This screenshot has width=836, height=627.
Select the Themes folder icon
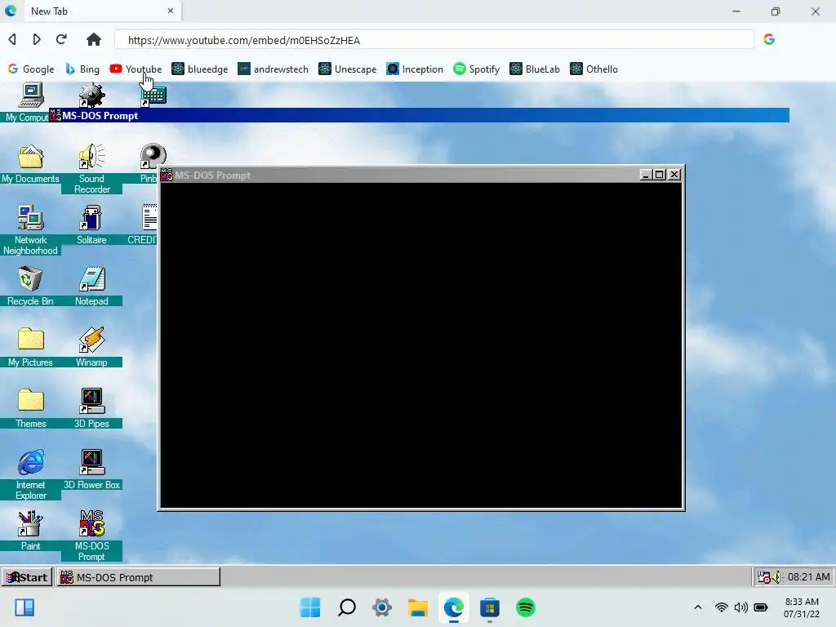[30, 409]
